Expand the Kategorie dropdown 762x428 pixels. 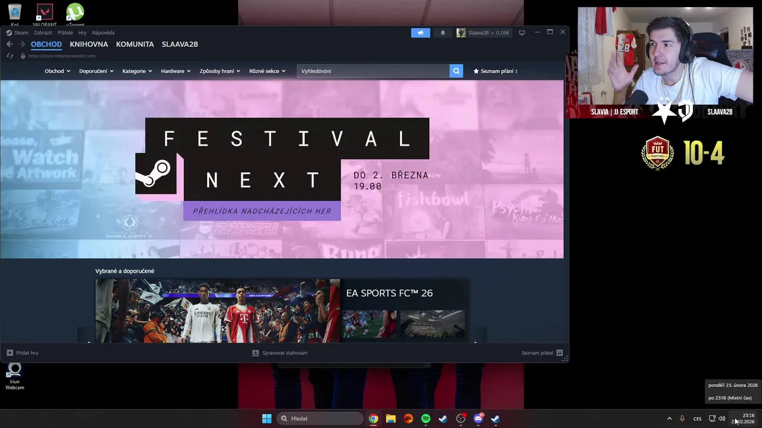coord(137,71)
